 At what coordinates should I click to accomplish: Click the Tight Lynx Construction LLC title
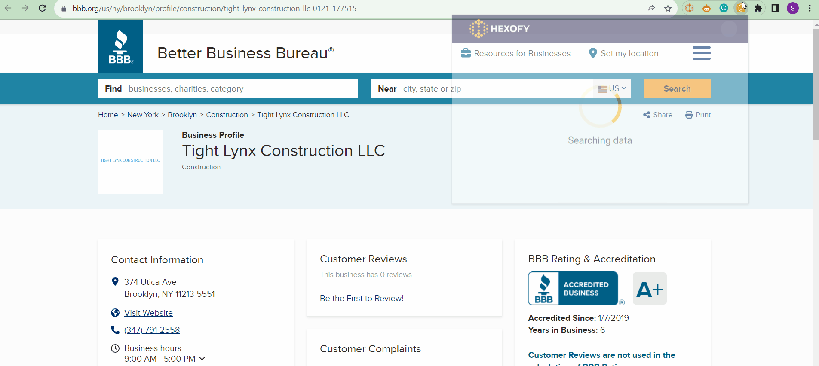pos(283,151)
